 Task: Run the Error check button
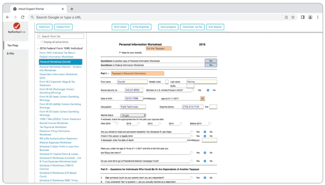(x=120, y=27)
